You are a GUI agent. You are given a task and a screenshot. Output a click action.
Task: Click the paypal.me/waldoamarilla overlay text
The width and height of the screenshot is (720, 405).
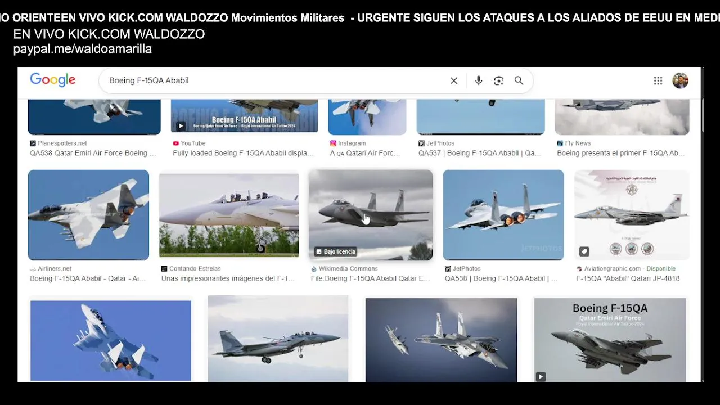[83, 49]
